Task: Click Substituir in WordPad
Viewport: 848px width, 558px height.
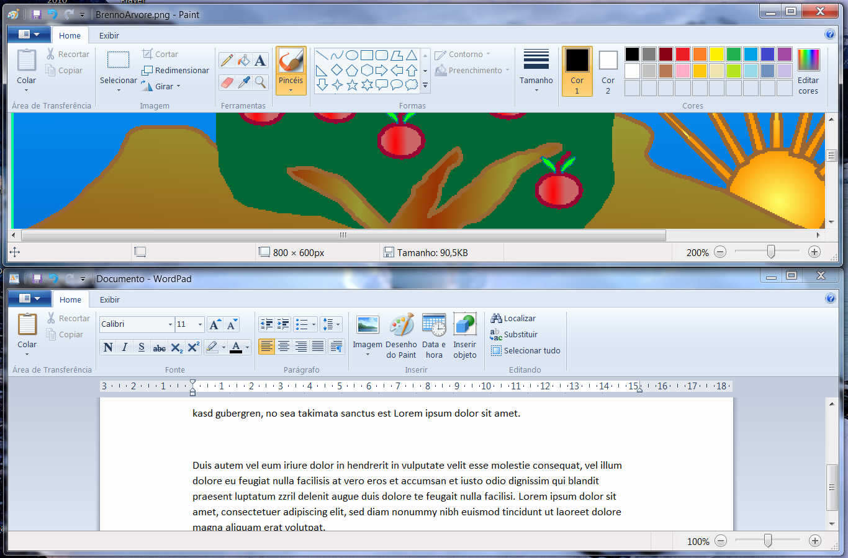Action: [514, 334]
